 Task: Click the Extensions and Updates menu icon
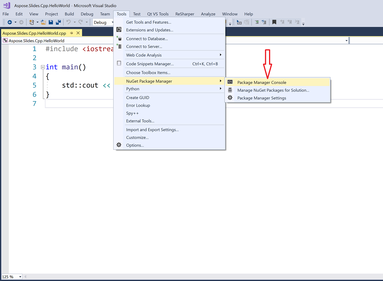click(119, 30)
